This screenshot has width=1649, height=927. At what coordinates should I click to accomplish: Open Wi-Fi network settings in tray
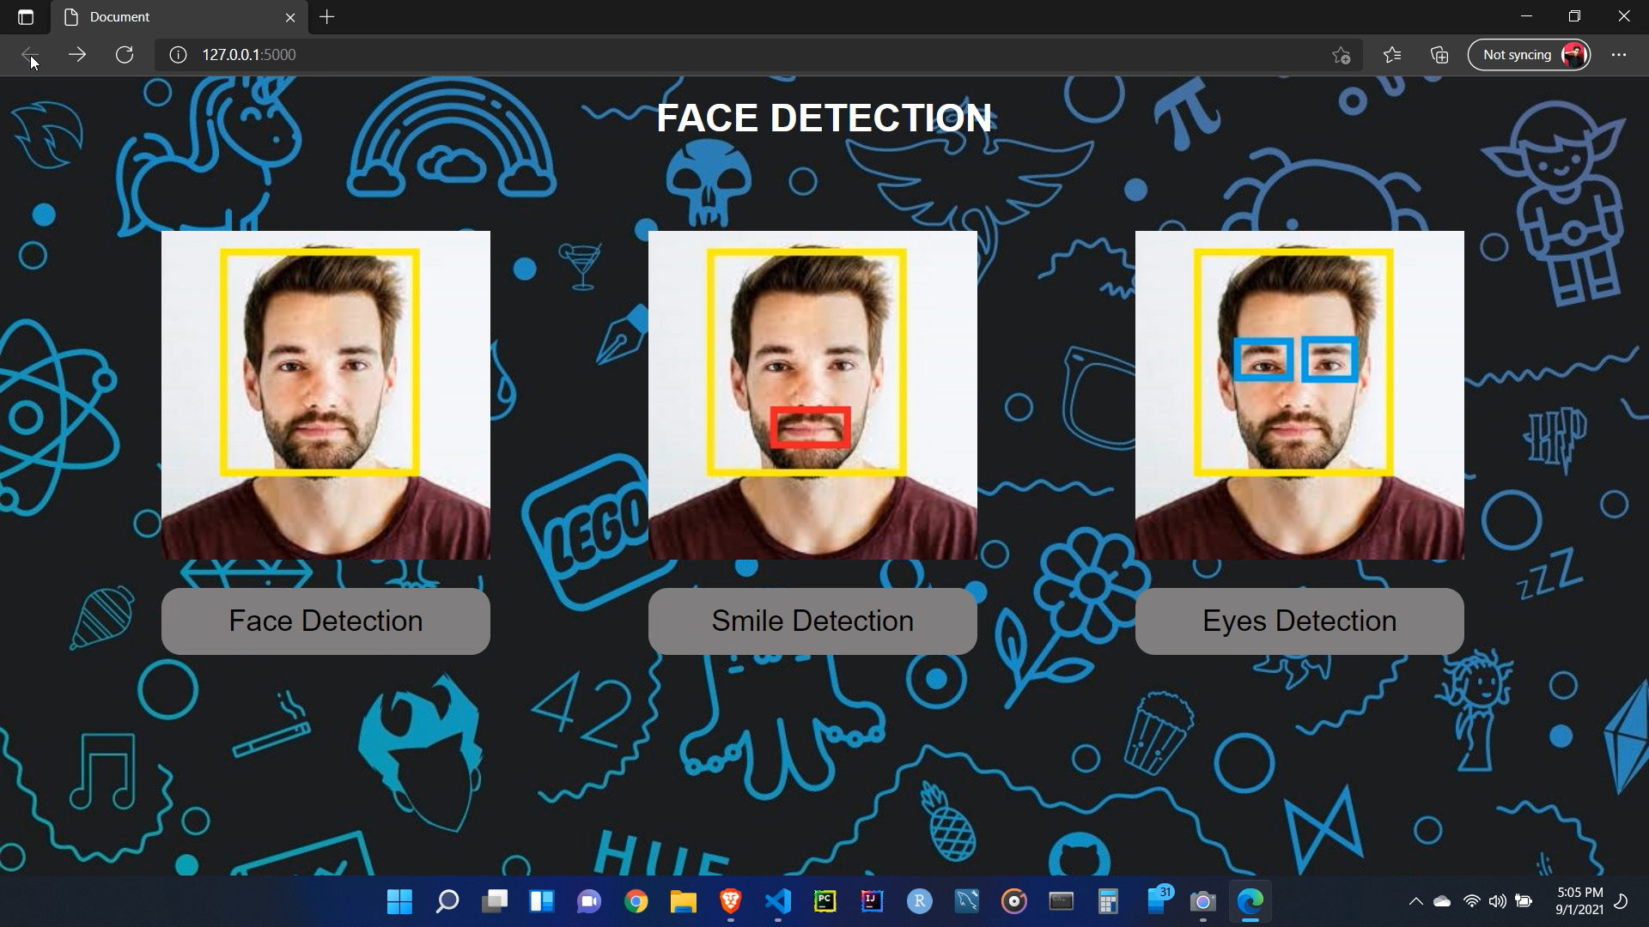pyautogui.click(x=1471, y=901)
